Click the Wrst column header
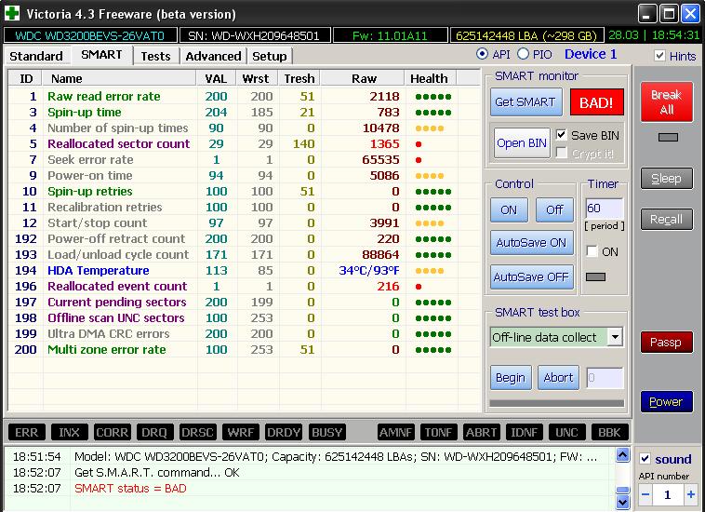The height and width of the screenshot is (512, 705). coord(257,79)
